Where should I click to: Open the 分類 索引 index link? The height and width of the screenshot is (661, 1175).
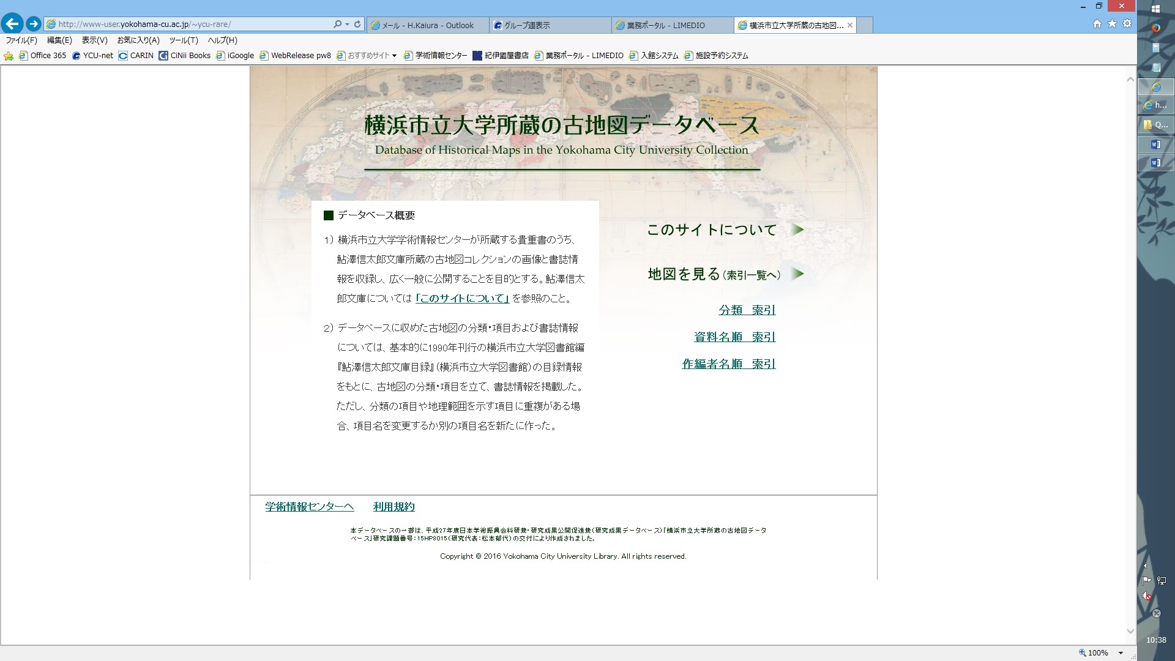click(x=746, y=310)
